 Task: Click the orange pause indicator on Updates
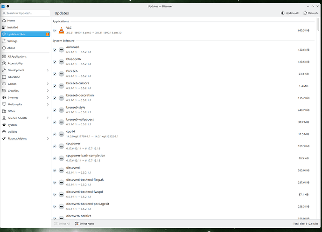click(x=48, y=34)
